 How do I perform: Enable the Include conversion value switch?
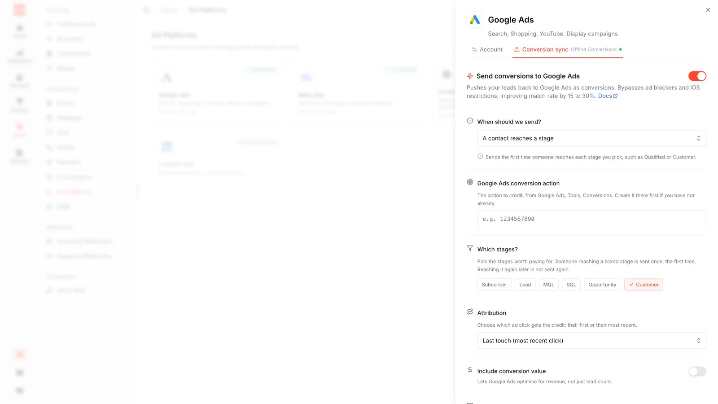[x=697, y=371]
